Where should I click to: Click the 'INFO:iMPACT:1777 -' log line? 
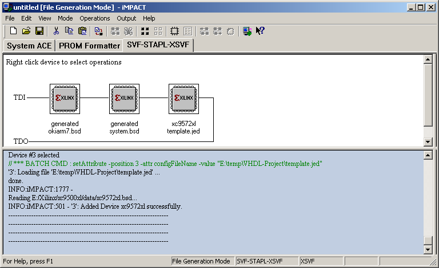pyautogui.click(x=41, y=189)
